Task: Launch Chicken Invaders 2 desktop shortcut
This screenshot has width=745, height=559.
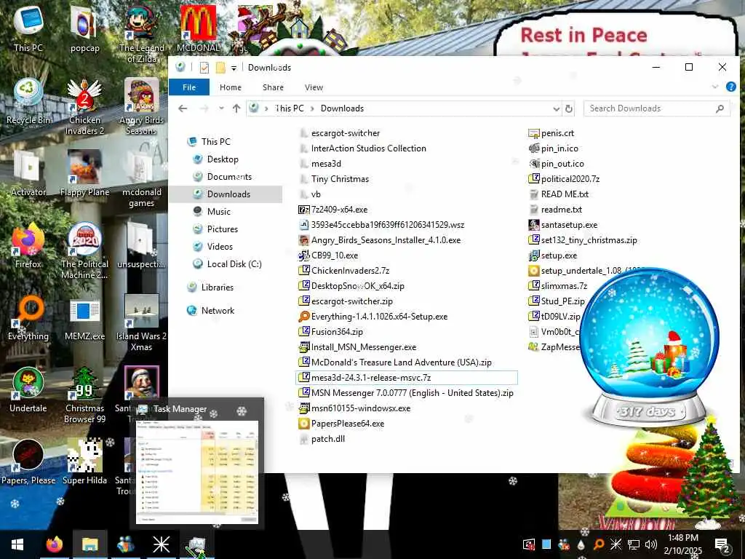Action: (x=84, y=107)
